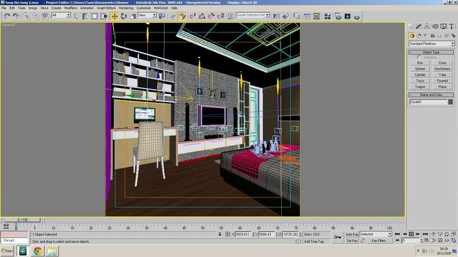Switch to the Display panel tab
This screenshot has width=458, height=257.
[x=443, y=26]
